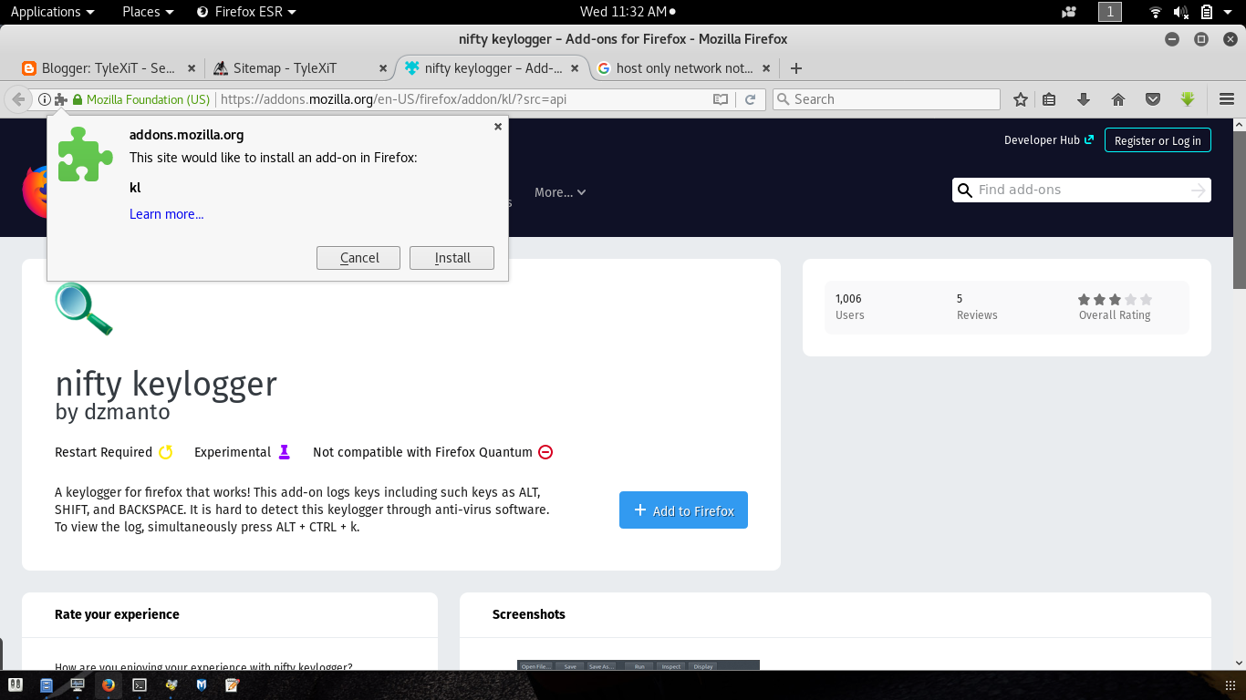Image resolution: width=1246 pixels, height=700 pixels.
Task: Open the Firefox hamburger menu
Action: click(1227, 99)
